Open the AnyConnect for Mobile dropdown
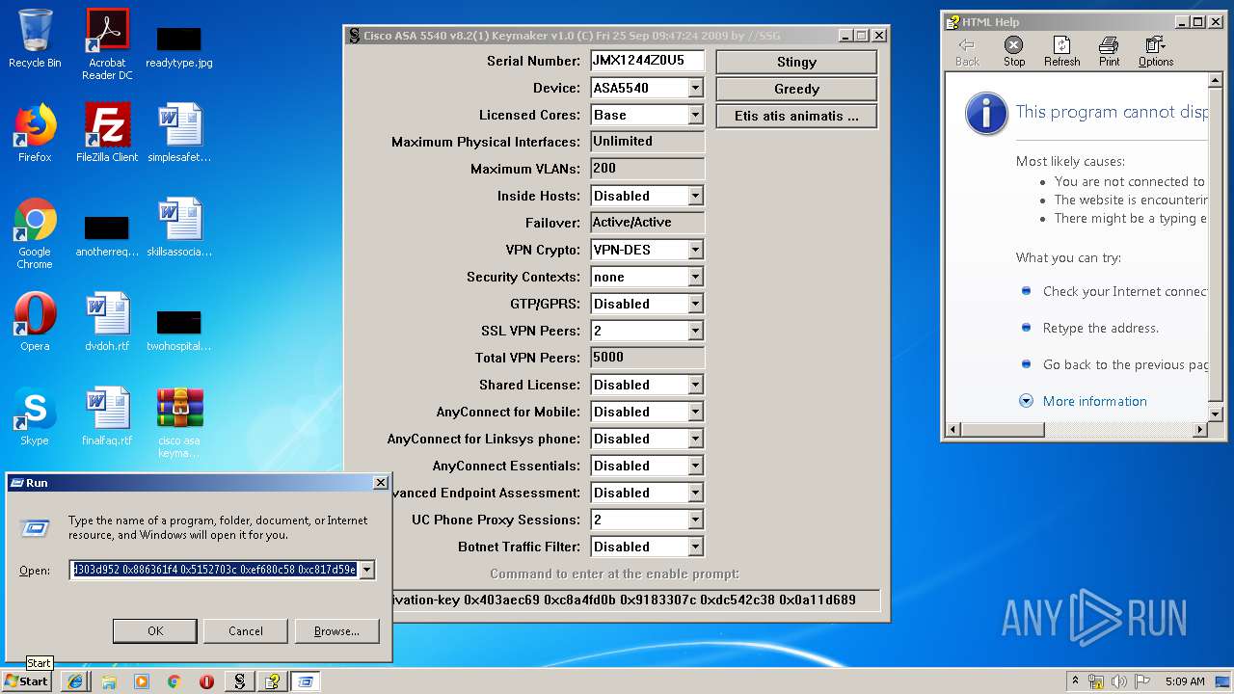Viewport: 1234px width, 694px height. point(695,412)
